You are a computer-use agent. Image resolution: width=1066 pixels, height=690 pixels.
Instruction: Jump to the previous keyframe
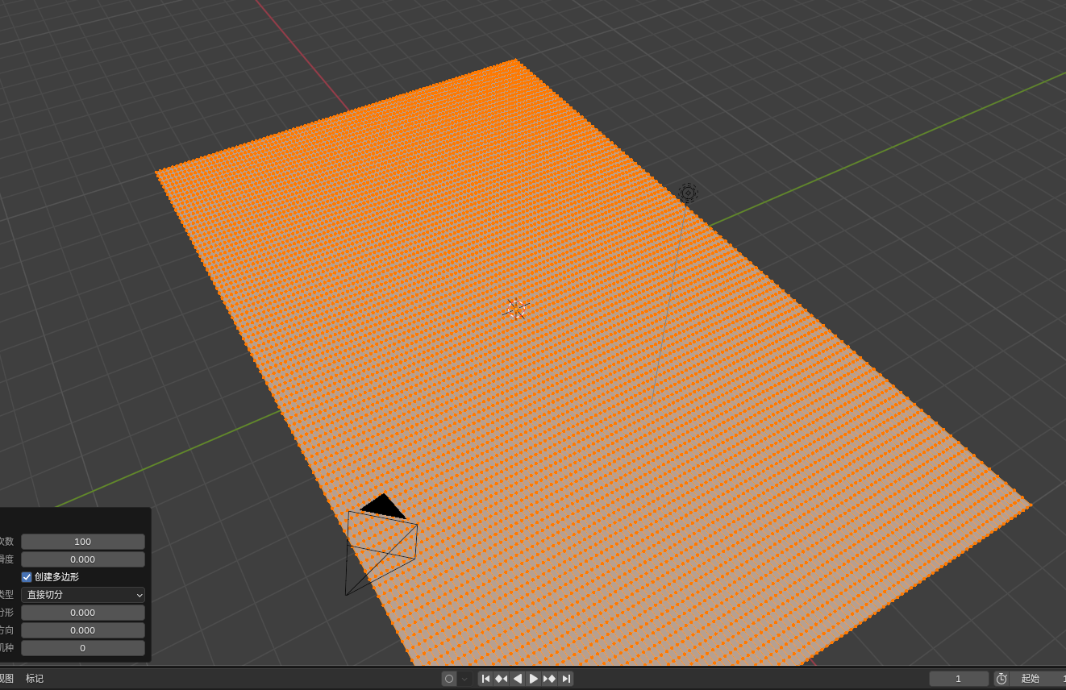pyautogui.click(x=502, y=679)
